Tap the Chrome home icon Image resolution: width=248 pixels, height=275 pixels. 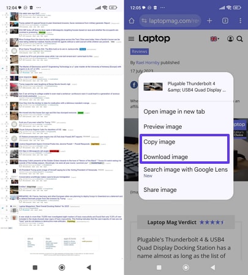(132, 21)
